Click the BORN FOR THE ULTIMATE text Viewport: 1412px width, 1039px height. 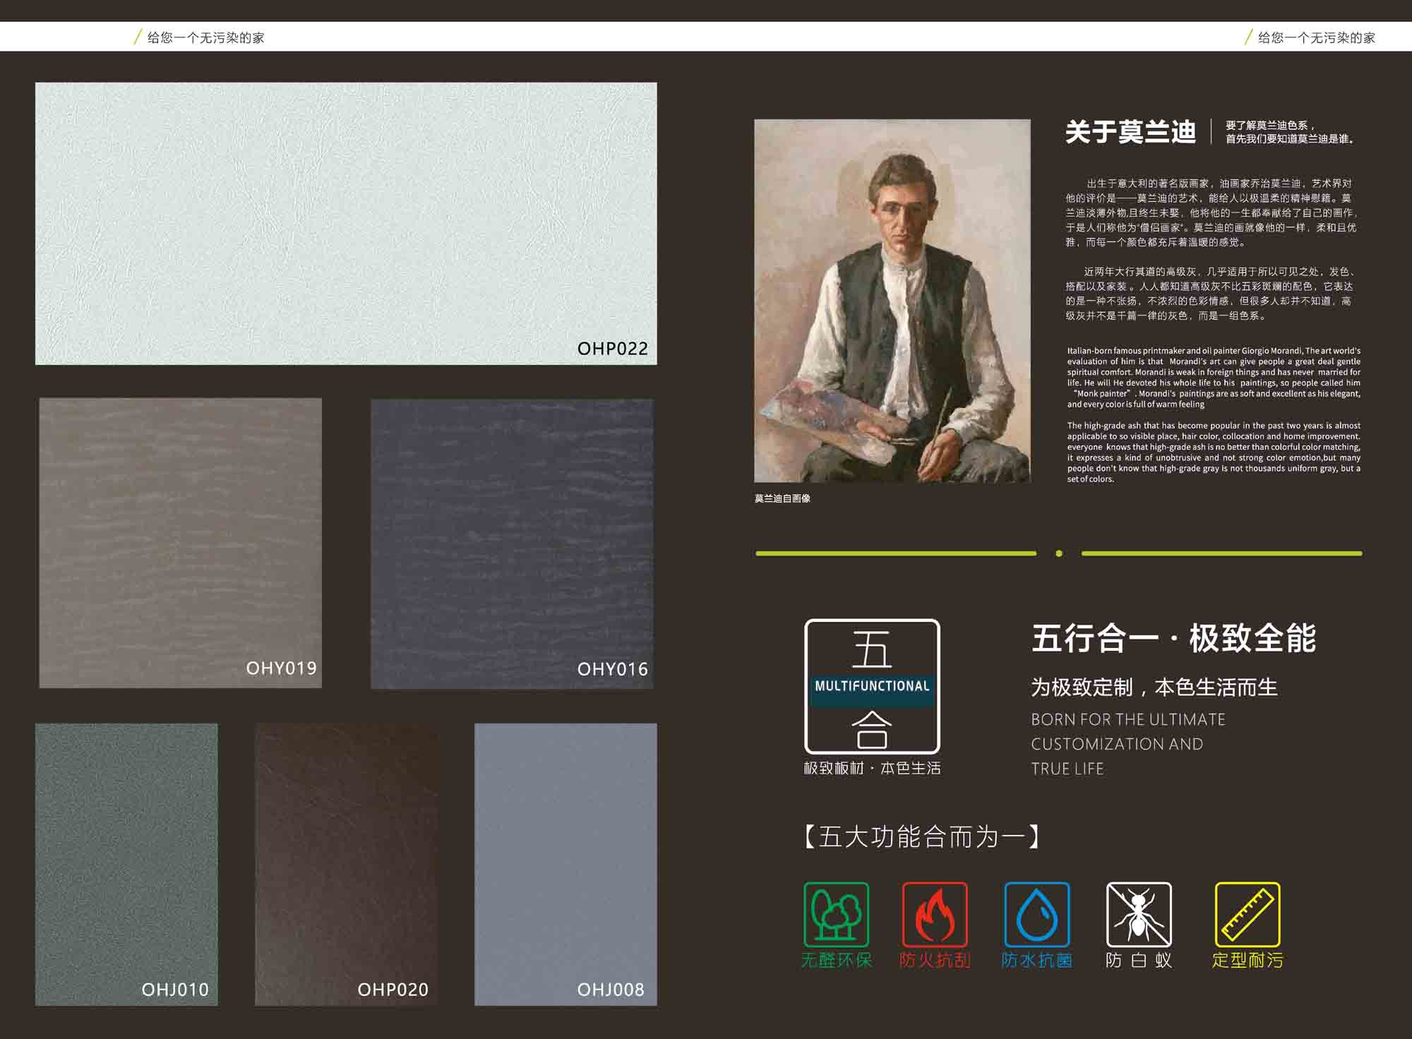click(x=1128, y=719)
